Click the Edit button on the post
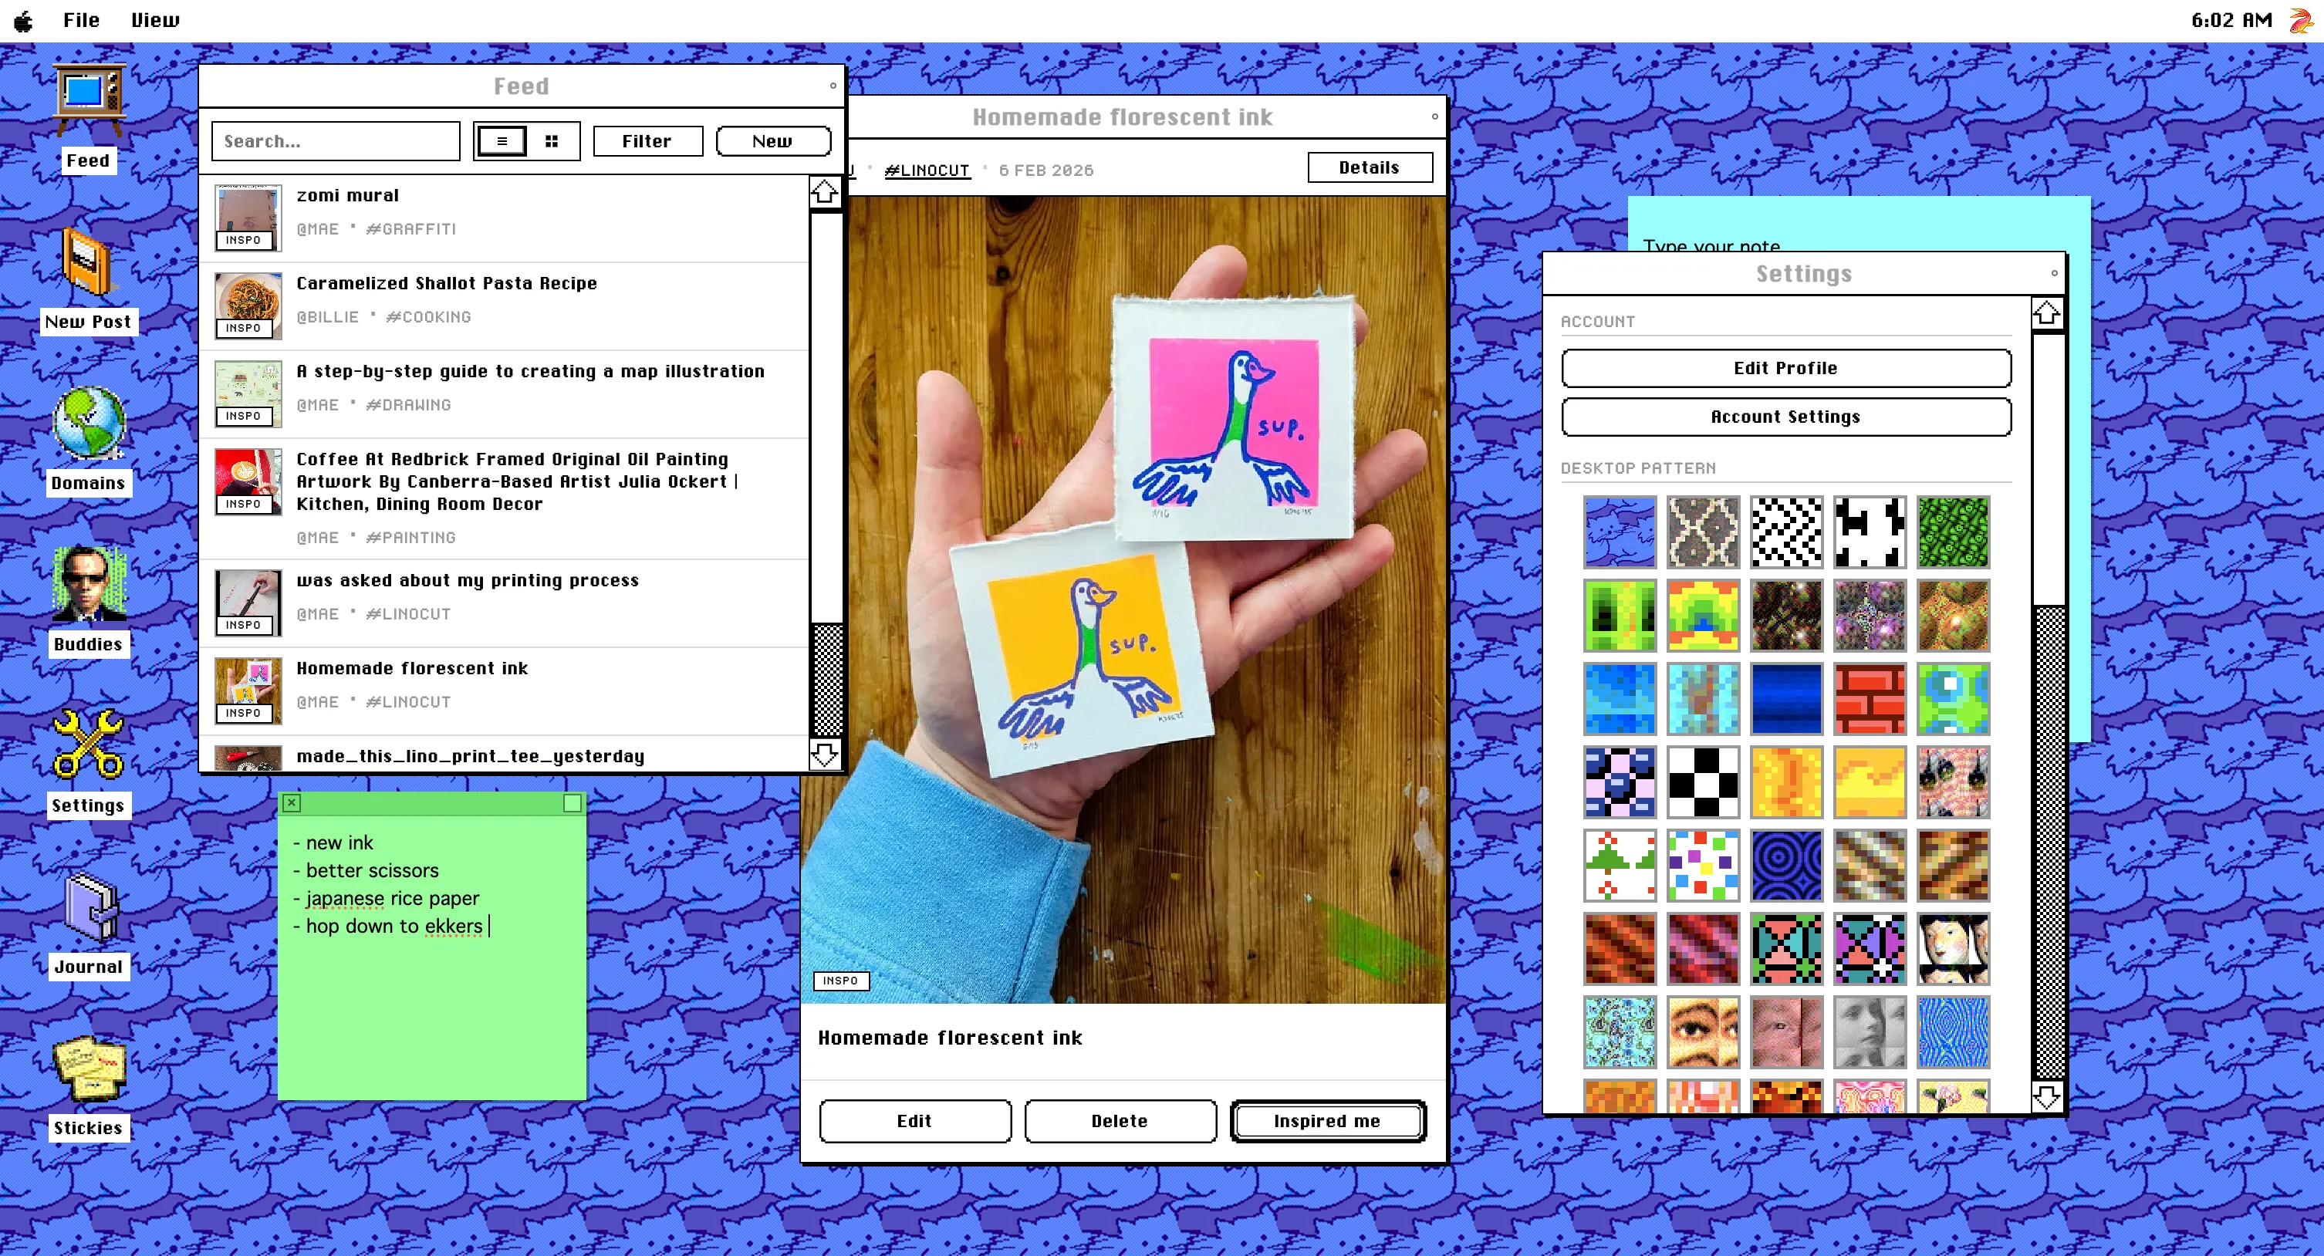Image resolution: width=2324 pixels, height=1256 pixels. pos(915,1121)
